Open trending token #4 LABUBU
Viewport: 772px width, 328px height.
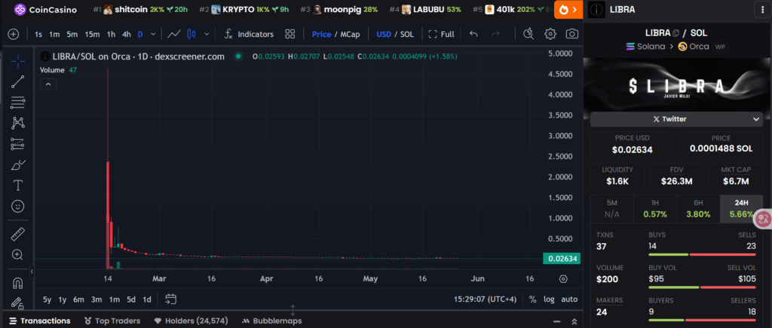click(427, 9)
